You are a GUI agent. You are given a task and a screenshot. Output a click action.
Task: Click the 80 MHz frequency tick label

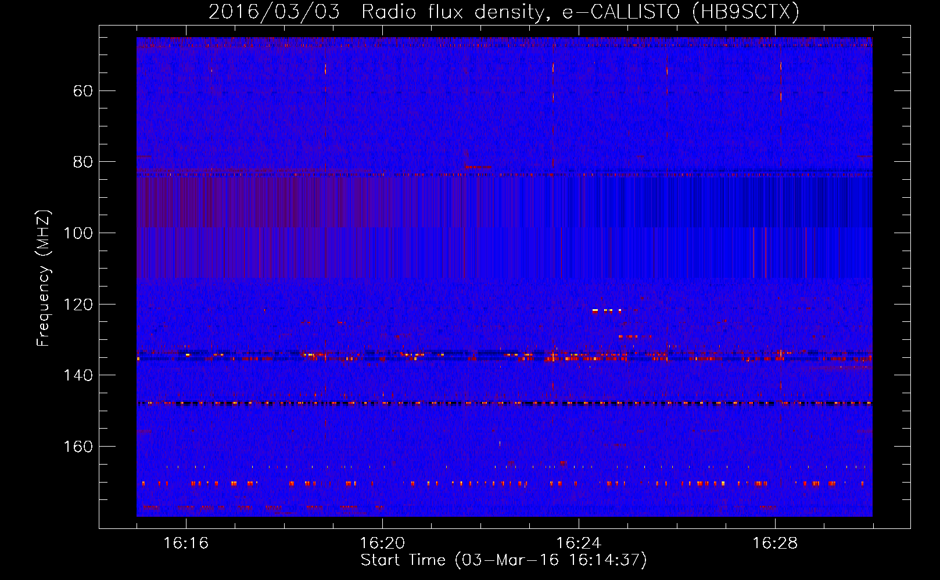[x=84, y=162]
